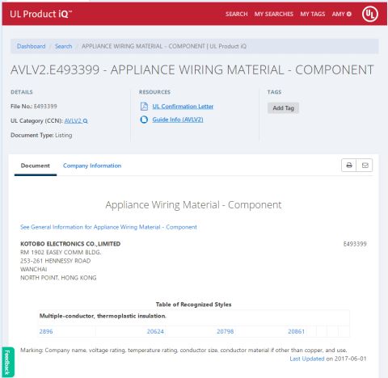
Task: Open MY SEARCHES in the header
Action: click(x=274, y=14)
